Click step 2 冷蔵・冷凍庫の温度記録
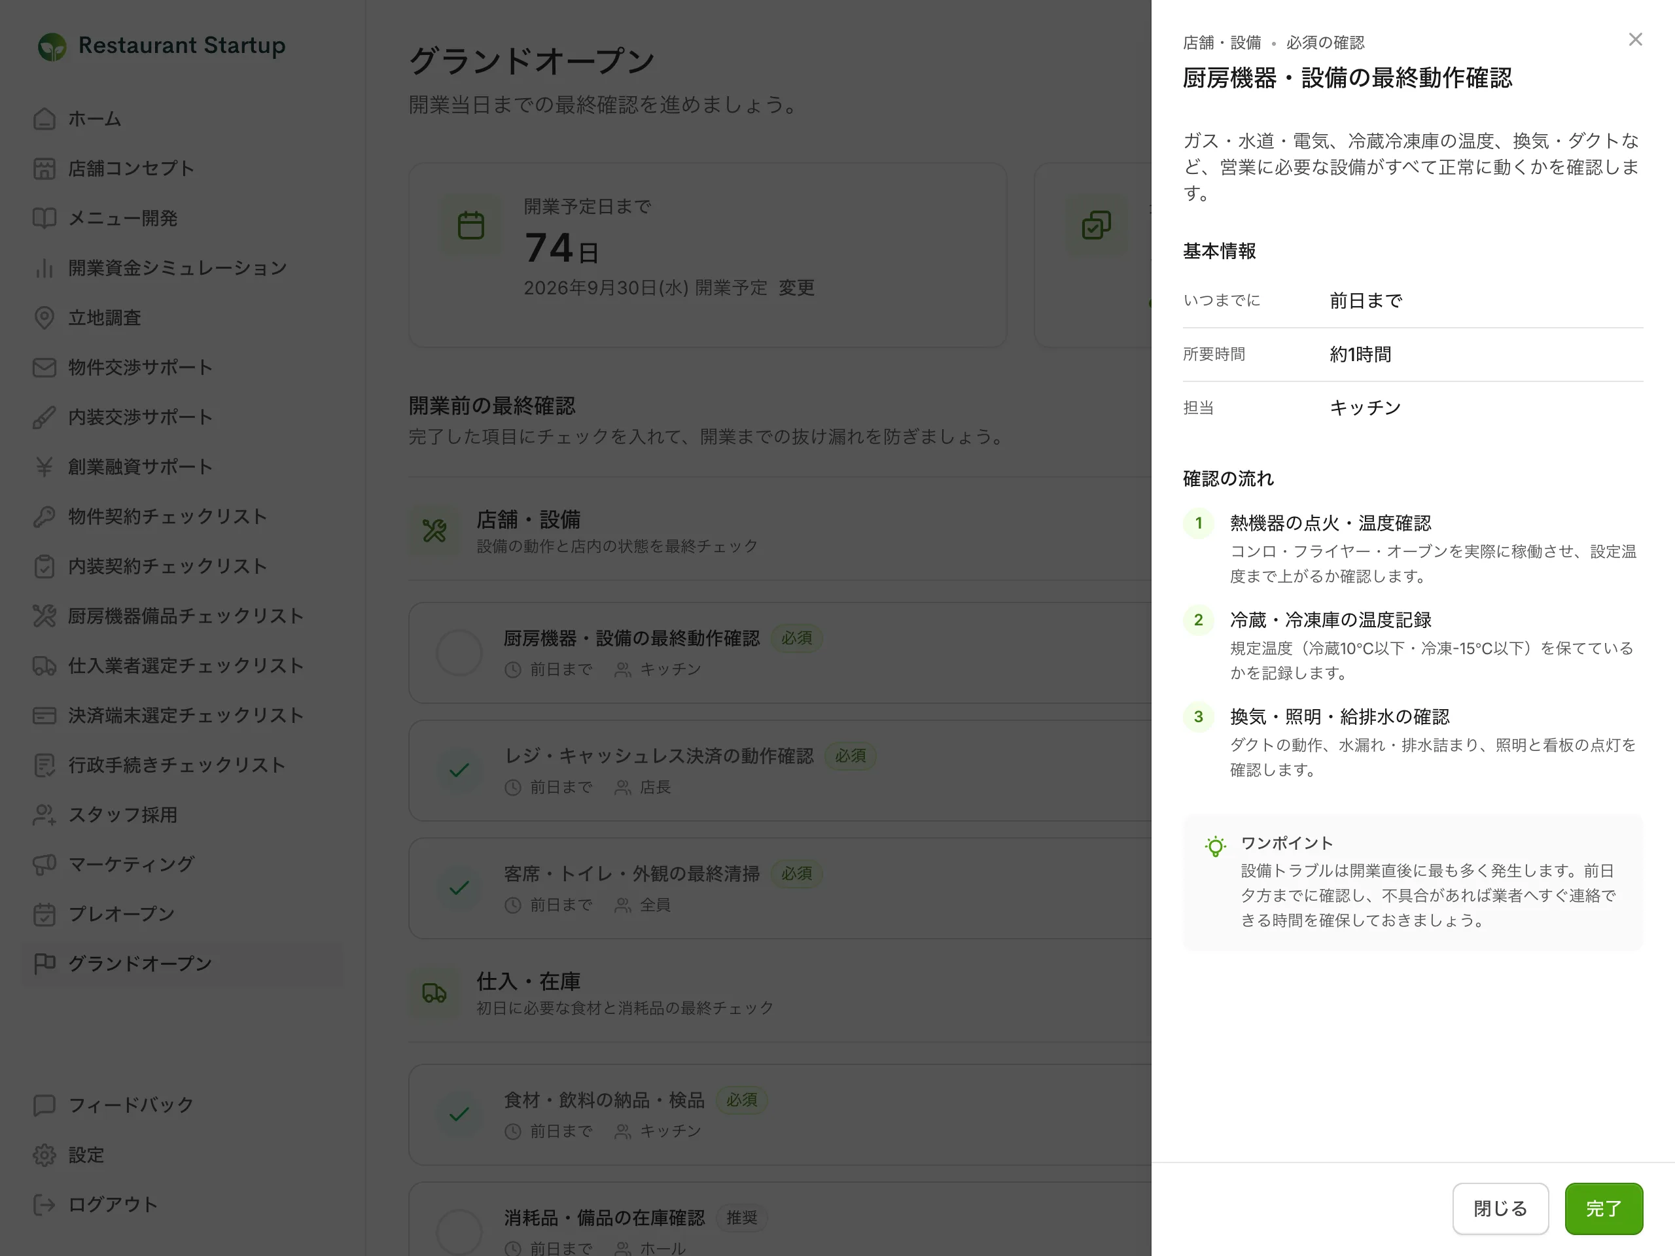The width and height of the screenshot is (1675, 1256). [x=1330, y=620]
